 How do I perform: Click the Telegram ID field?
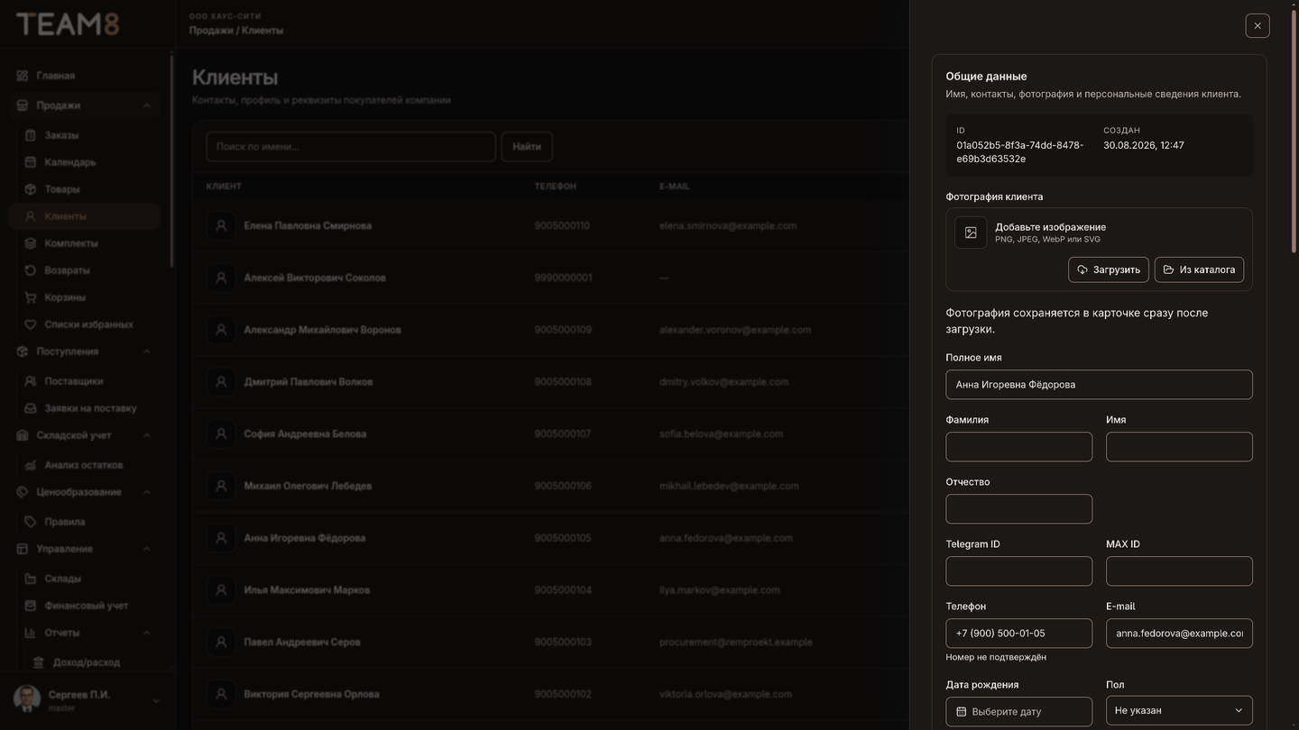pos(1018,570)
